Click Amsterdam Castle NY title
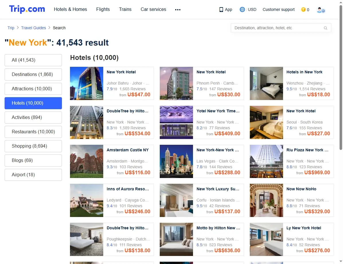The height and width of the screenshot is (264, 343). 128,150
